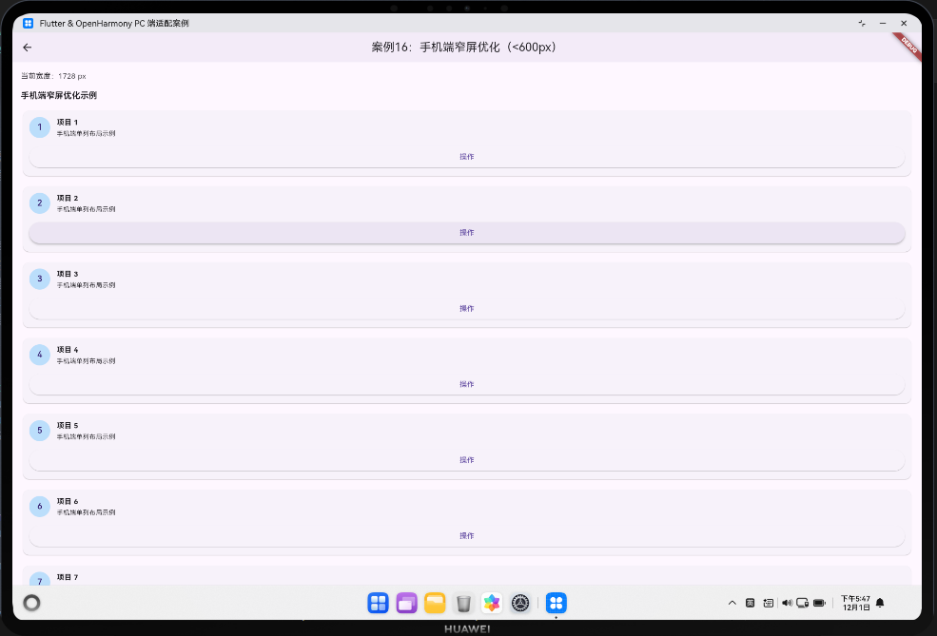Click the back arrow in the app header
The image size is (937, 636).
[27, 47]
